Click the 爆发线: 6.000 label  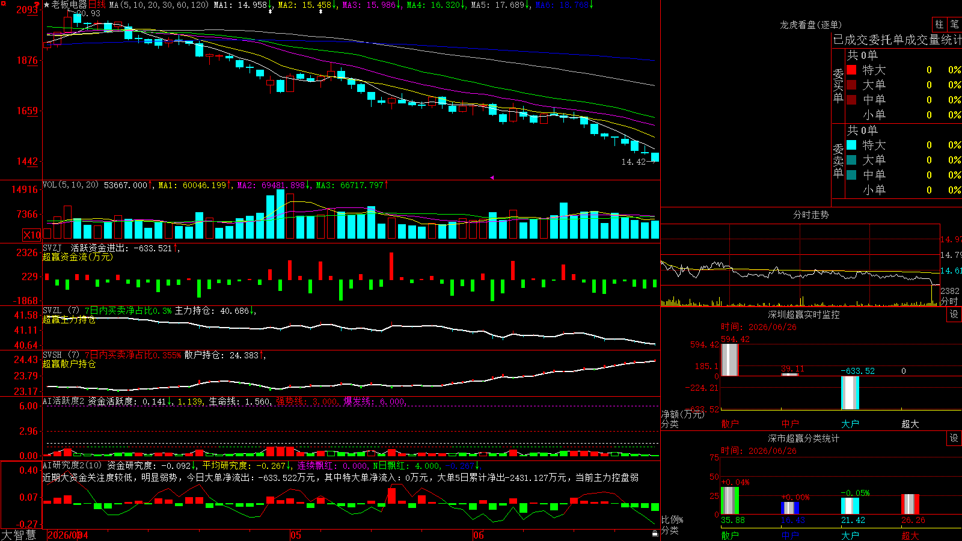coord(374,402)
